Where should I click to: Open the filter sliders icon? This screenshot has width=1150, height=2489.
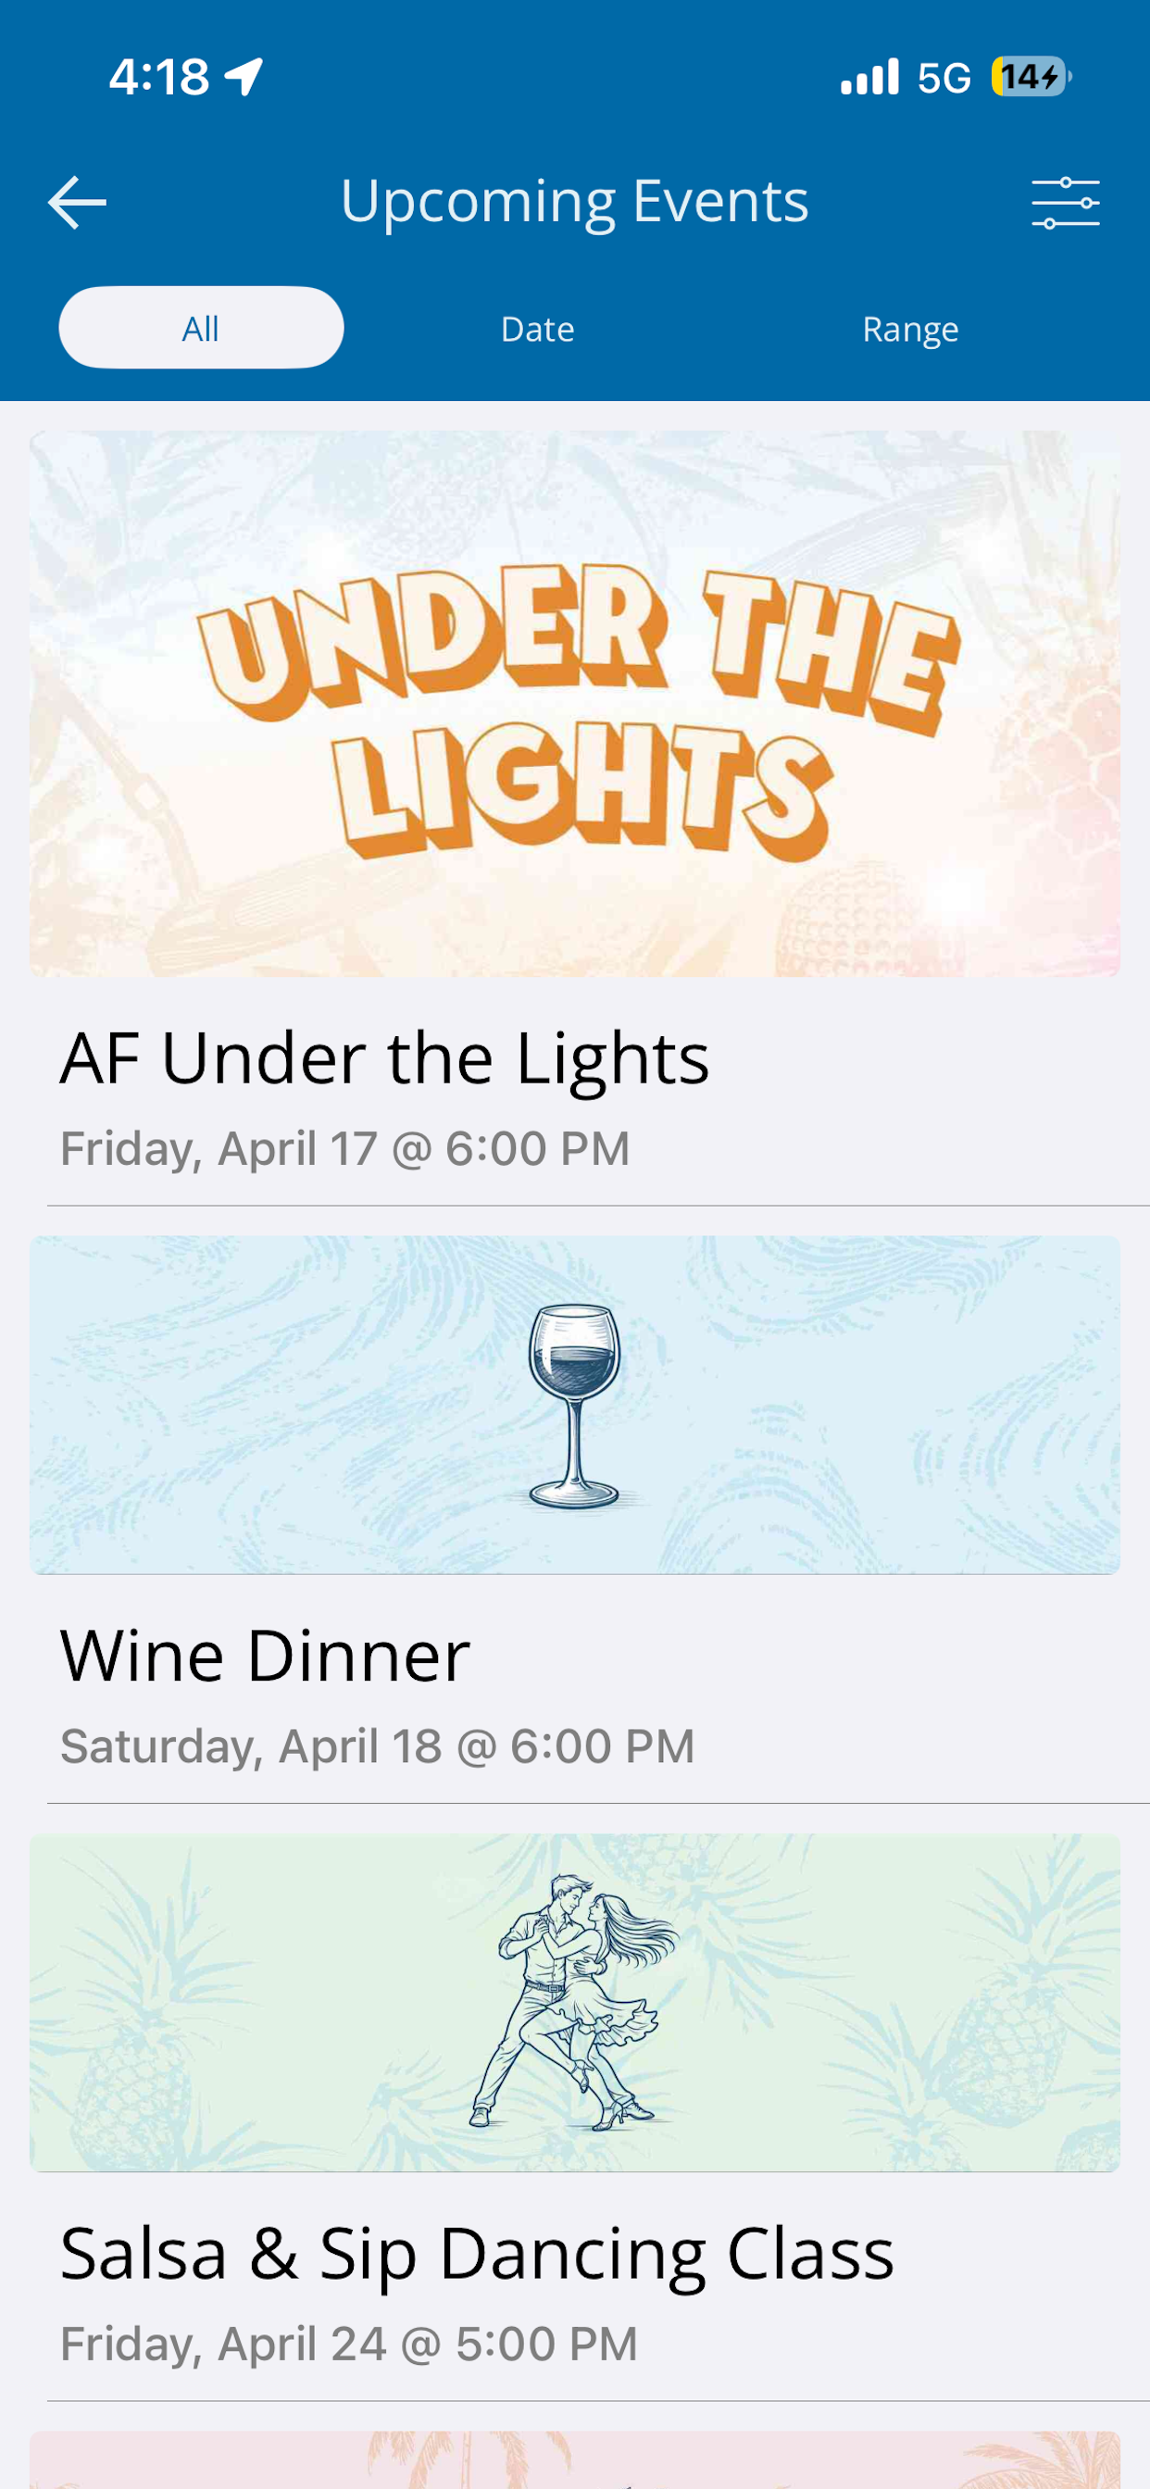click(1065, 203)
